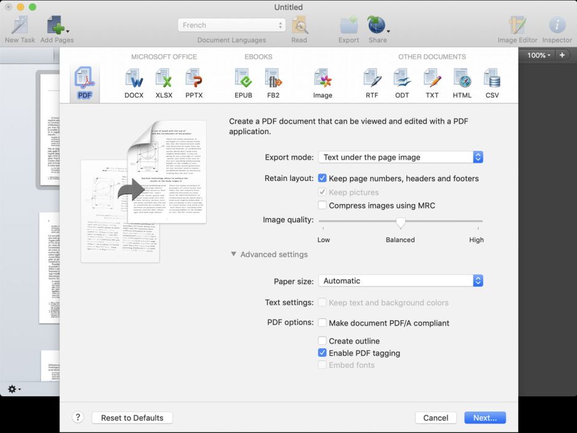
Task: Select EPUB ebook export format
Action: pyautogui.click(x=243, y=83)
